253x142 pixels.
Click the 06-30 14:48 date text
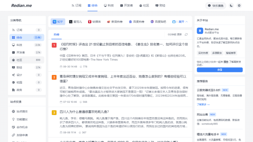pyautogui.click(x=70, y=67)
